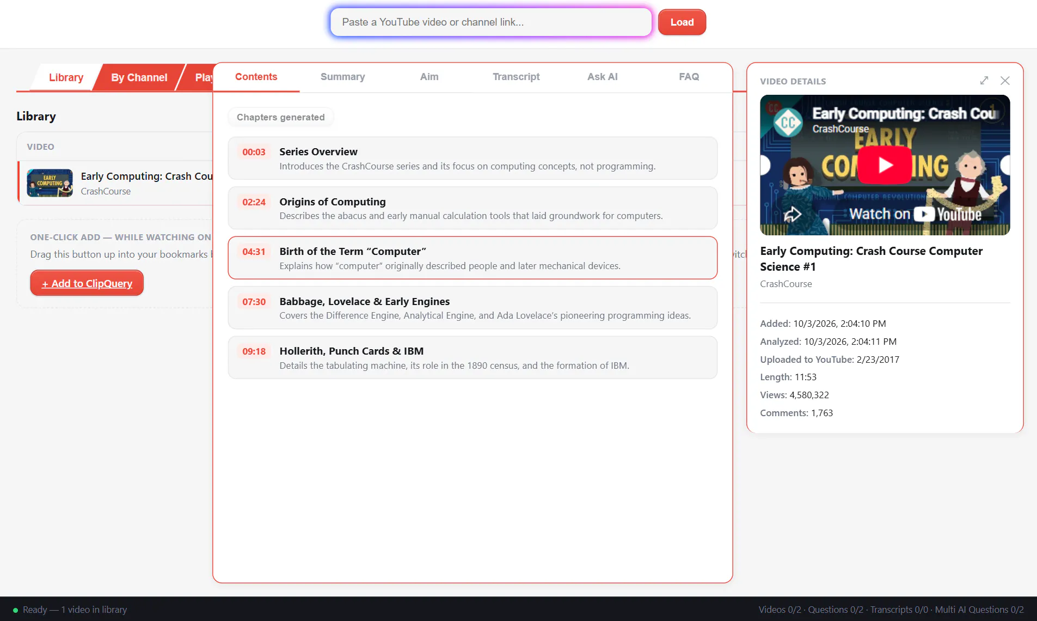Open the Series Overview chapter
1037x621 pixels.
pyautogui.click(x=473, y=158)
